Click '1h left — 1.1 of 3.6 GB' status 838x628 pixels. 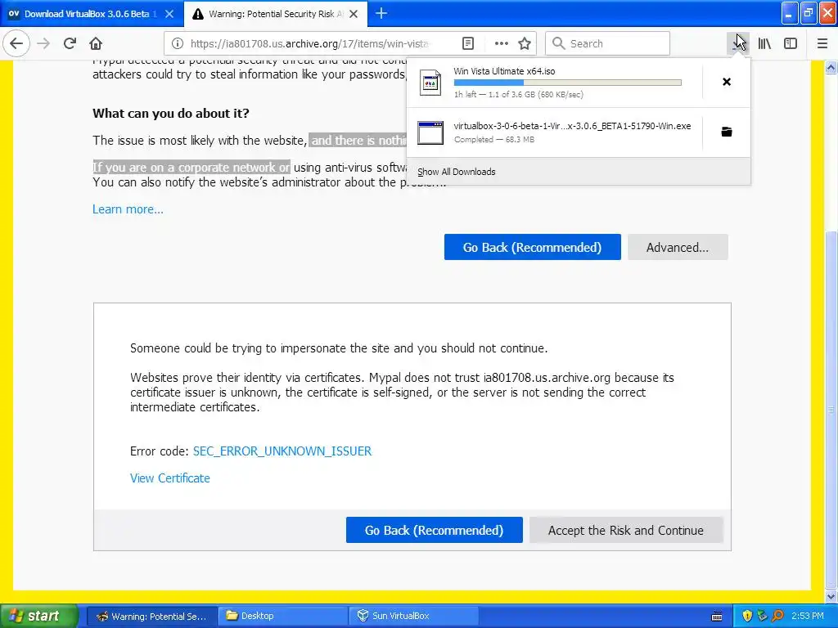[518, 95]
